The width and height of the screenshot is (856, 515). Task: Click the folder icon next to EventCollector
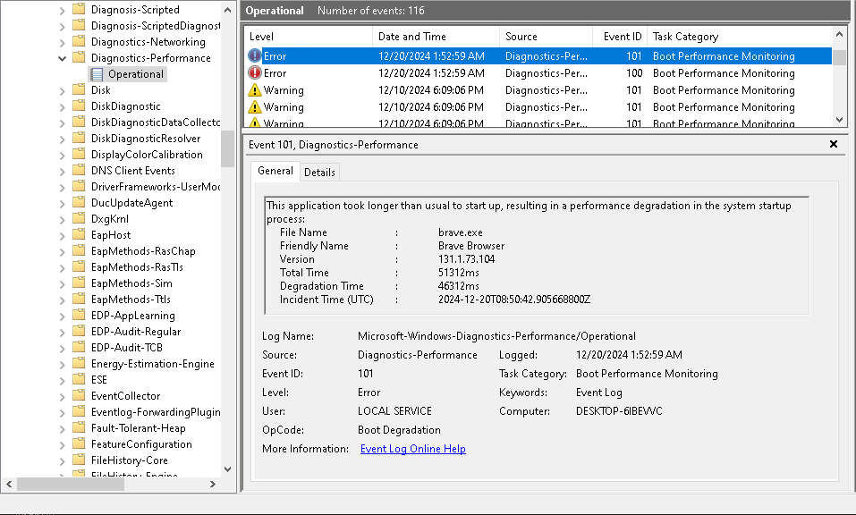(x=79, y=395)
